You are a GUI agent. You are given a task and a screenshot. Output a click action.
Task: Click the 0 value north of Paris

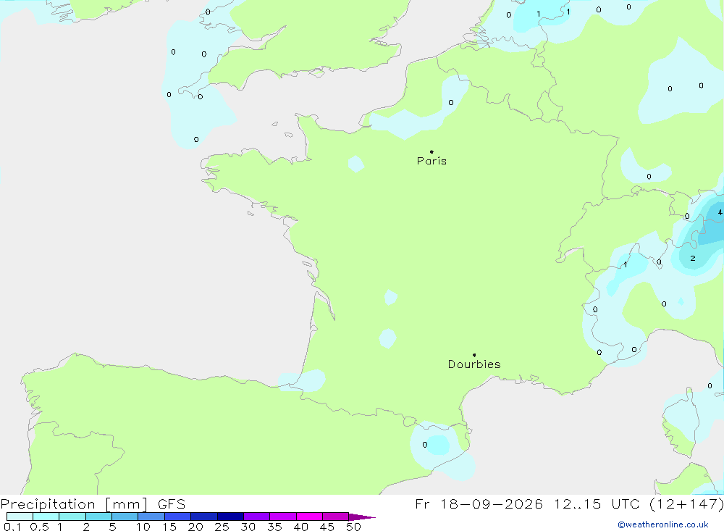coord(451,103)
